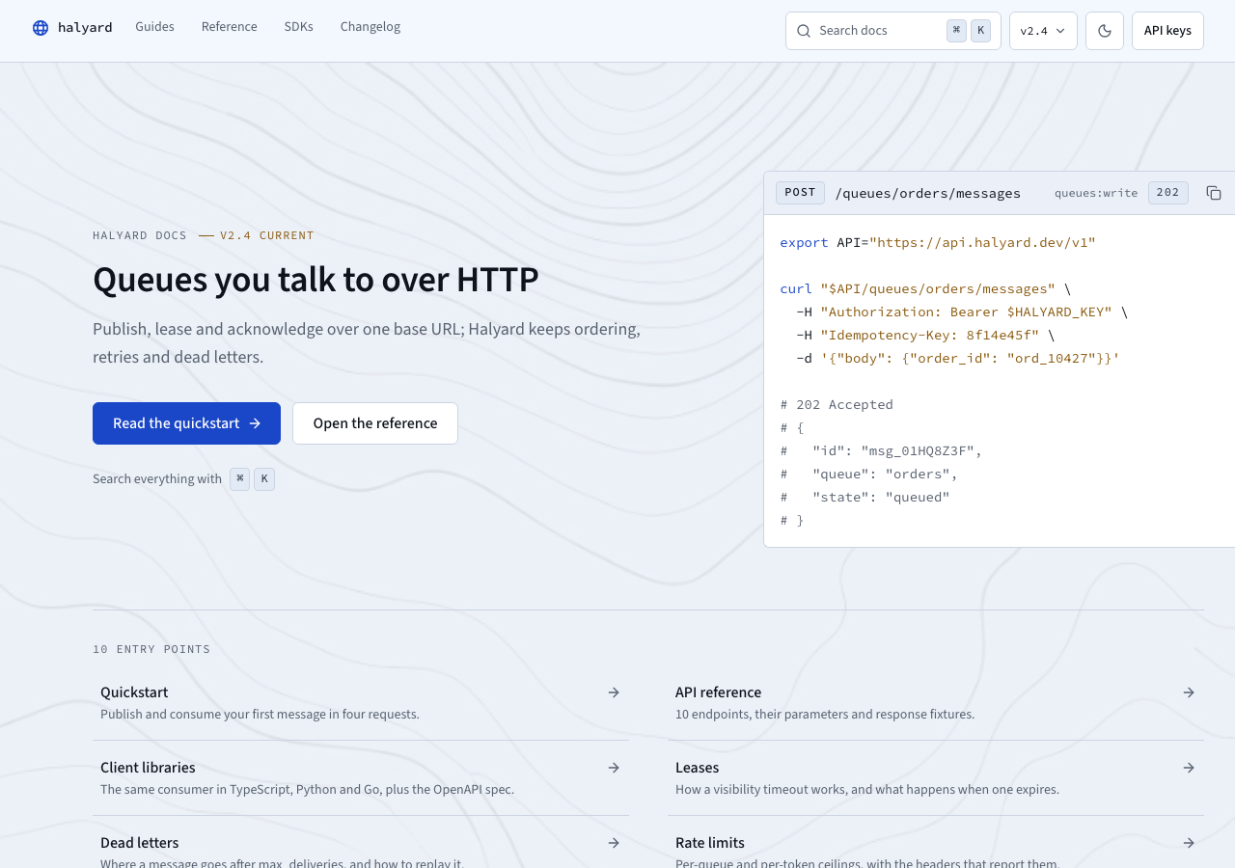Screen dimensions: 1235x868
Task: Open the SDKs nav item
Action: [299, 27]
